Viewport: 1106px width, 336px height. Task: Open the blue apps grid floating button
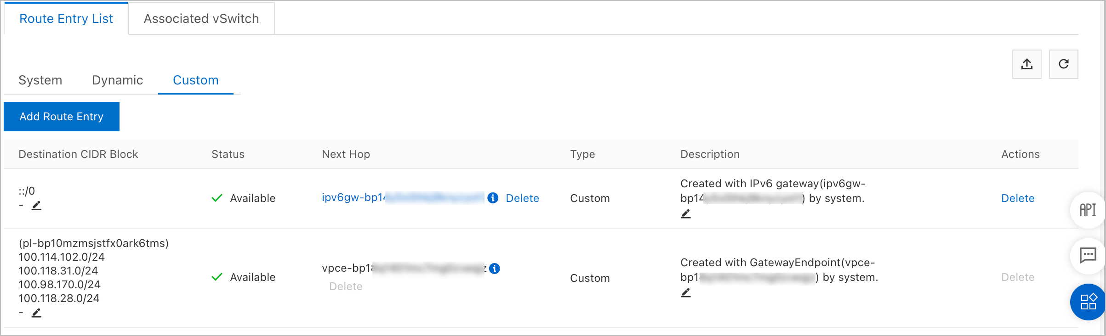point(1088,302)
